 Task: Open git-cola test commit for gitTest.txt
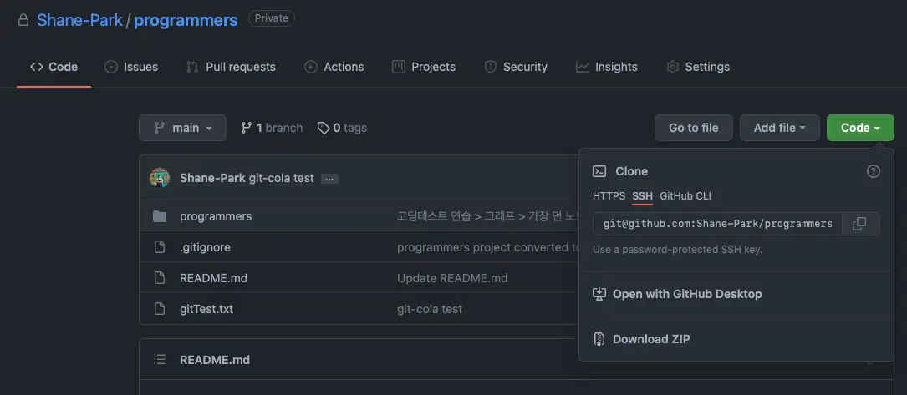430,309
